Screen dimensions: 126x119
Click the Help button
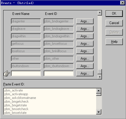click(114, 42)
